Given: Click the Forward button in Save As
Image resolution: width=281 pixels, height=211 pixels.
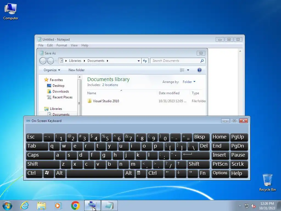Looking at the screenshot, I should (50, 61).
